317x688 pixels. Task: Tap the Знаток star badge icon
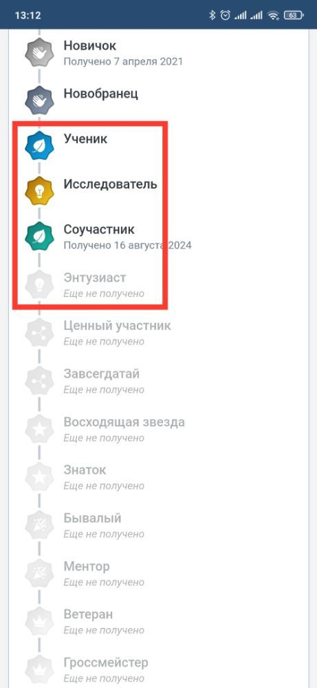pyautogui.click(x=39, y=477)
